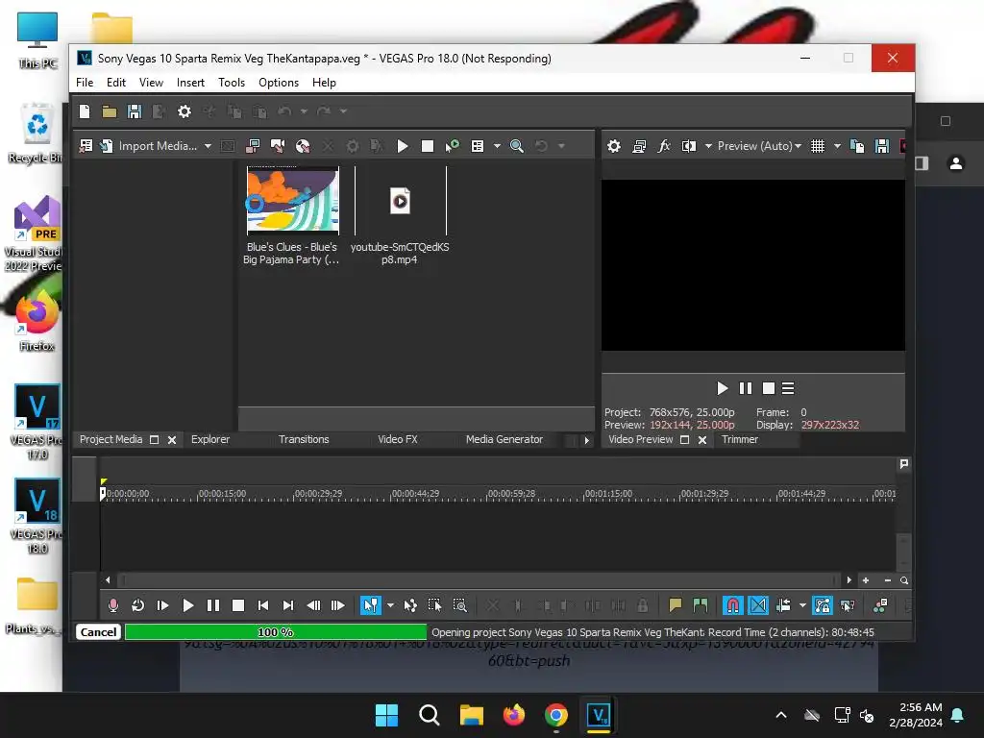Open the File menu
This screenshot has width=984, height=738.
pos(85,83)
